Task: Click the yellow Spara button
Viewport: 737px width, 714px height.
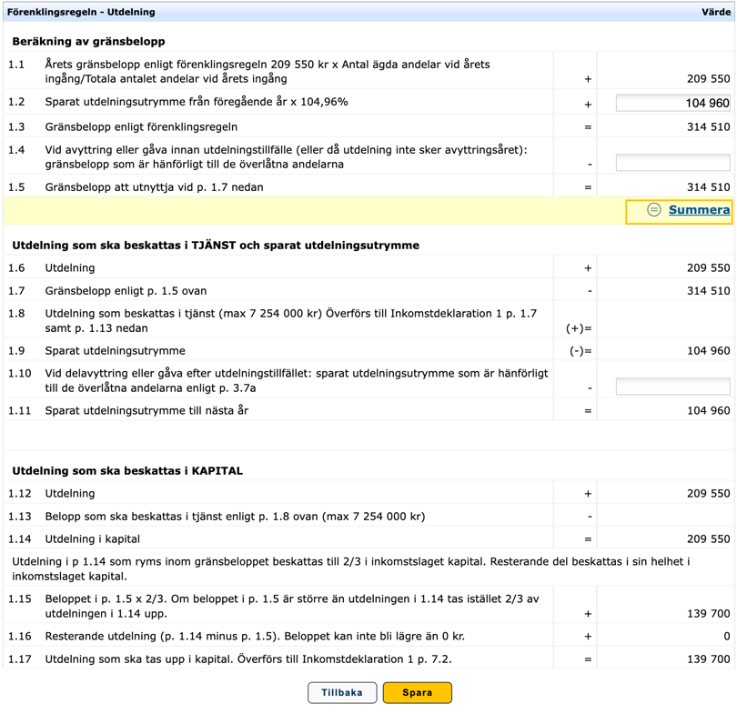Action: tap(418, 692)
